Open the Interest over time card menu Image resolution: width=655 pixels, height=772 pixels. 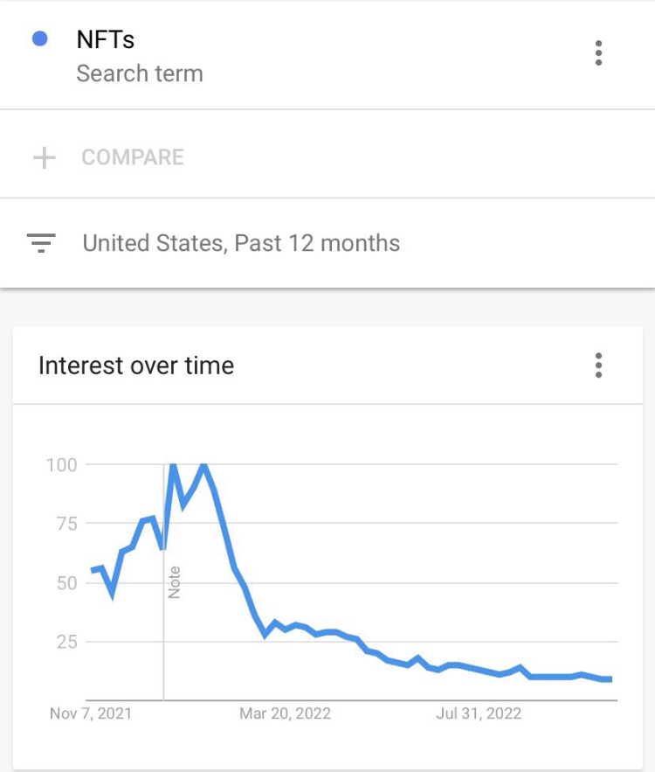click(598, 365)
